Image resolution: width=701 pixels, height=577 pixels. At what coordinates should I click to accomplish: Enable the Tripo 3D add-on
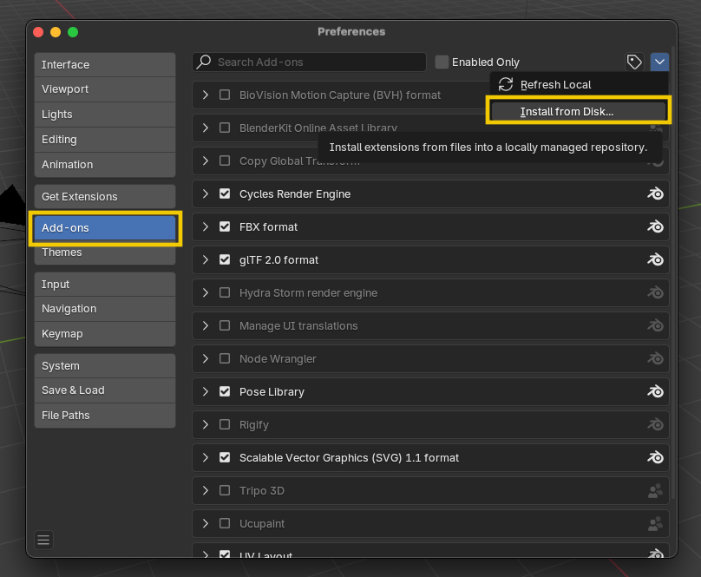(x=225, y=491)
